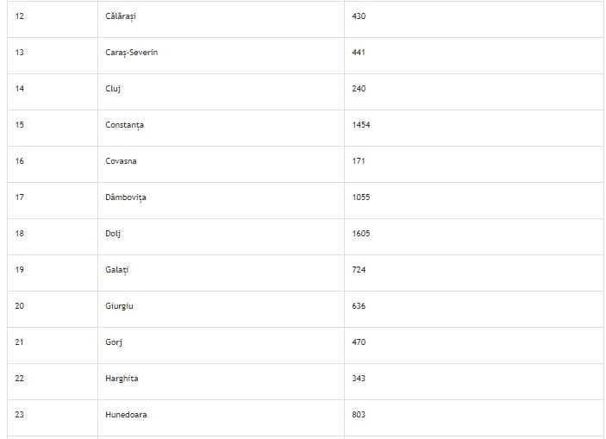606x439 pixels.
Task: Click the value 803 for Hunedoara
Action: coord(359,415)
